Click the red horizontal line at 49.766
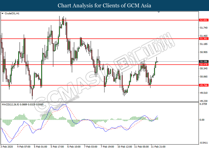 tap(100, 85)
